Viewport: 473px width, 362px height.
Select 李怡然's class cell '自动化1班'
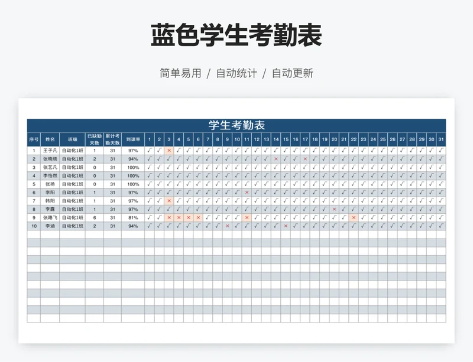[x=72, y=176]
